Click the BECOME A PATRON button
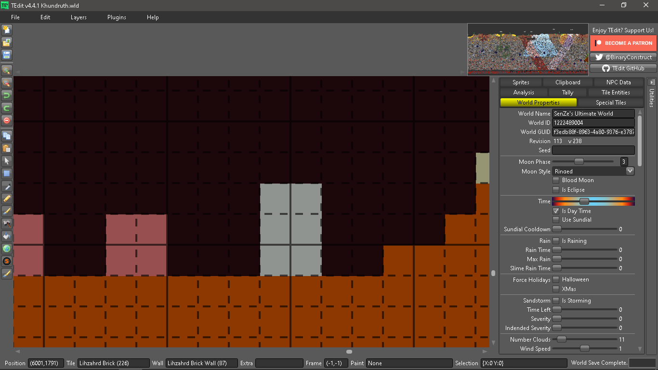 623,43
